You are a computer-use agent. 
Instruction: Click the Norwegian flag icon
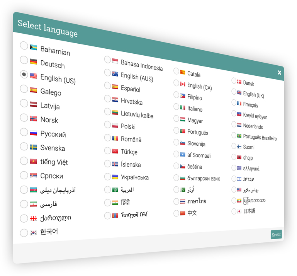pos(33,118)
